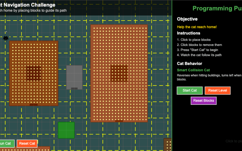This screenshot has width=242, height=151.
Task: Select the small grey building
Action: 74,77
